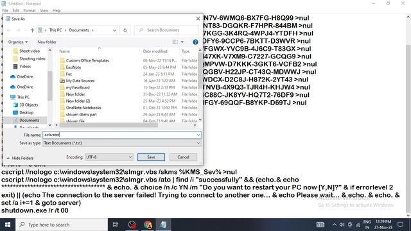
Task: Open the red circular app on taskbar
Action: pyautogui.click(x=132, y=225)
